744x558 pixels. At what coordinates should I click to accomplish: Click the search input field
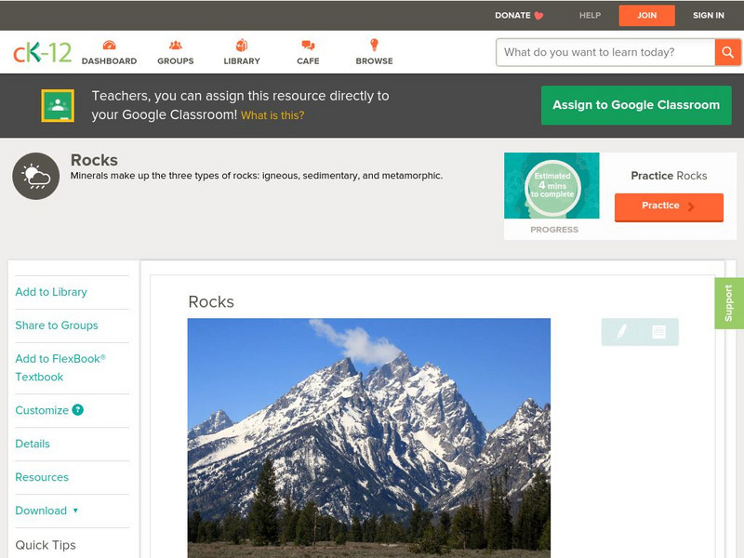click(605, 52)
